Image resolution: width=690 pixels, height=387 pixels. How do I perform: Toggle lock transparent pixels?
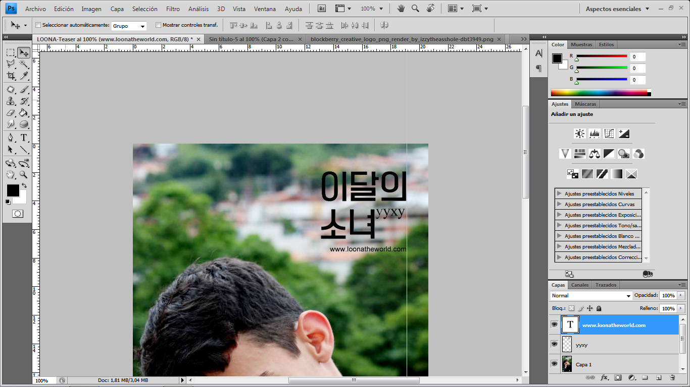tap(572, 308)
